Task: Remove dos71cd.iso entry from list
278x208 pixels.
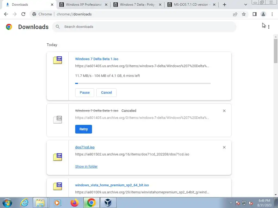Action: [x=224, y=147]
